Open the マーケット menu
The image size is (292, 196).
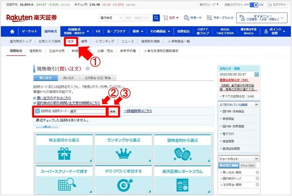coord(30,31)
